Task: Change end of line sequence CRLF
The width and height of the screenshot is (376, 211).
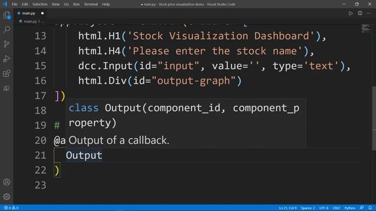Action: (336, 208)
